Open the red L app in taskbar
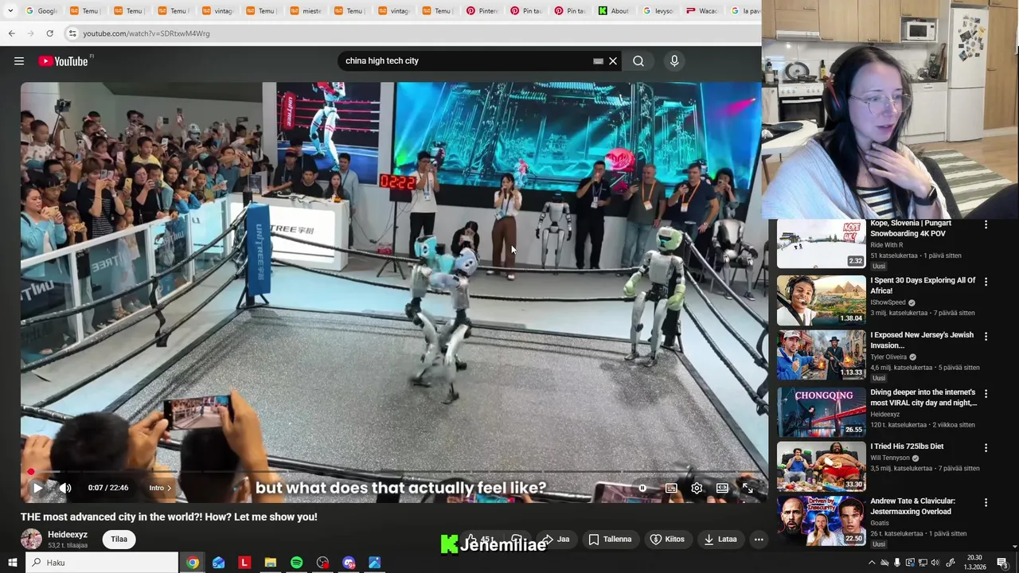The height and width of the screenshot is (573, 1019). (244, 563)
